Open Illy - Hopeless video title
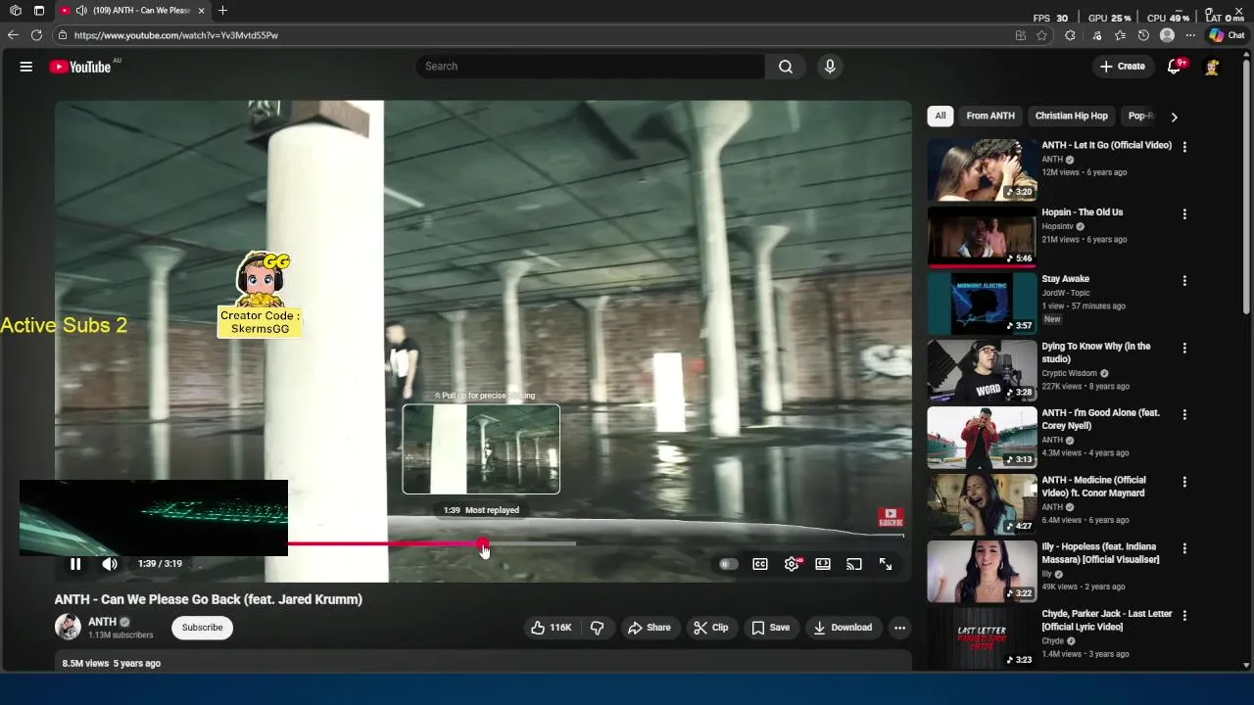Screen dimensions: 1254x705 tap(1100, 553)
